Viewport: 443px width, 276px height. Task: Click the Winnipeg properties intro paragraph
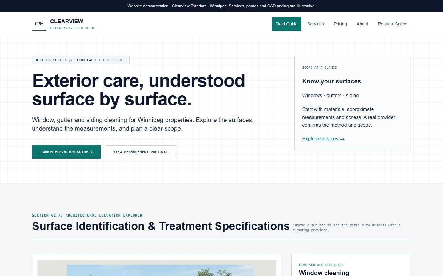pos(143,124)
